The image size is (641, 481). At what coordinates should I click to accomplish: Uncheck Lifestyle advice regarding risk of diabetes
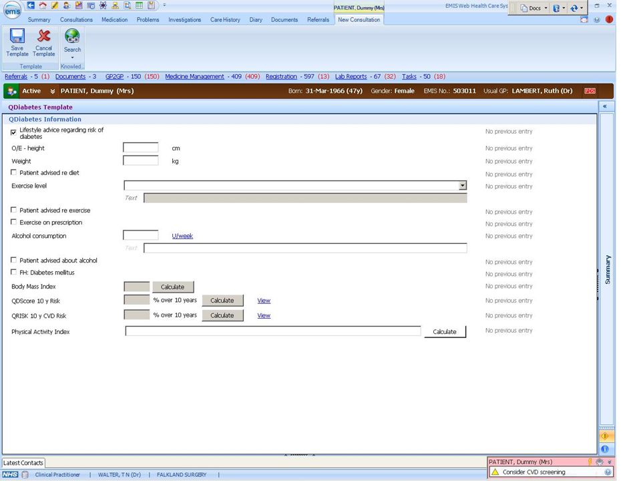13,132
